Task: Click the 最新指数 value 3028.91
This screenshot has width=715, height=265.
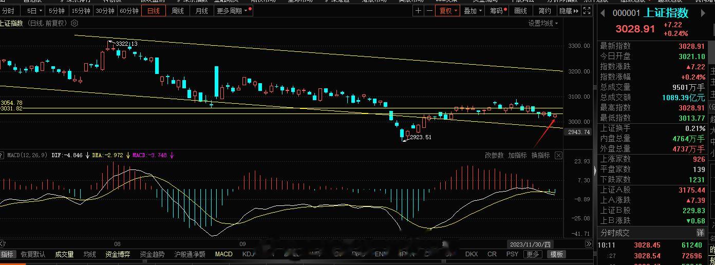Action: tap(691, 46)
